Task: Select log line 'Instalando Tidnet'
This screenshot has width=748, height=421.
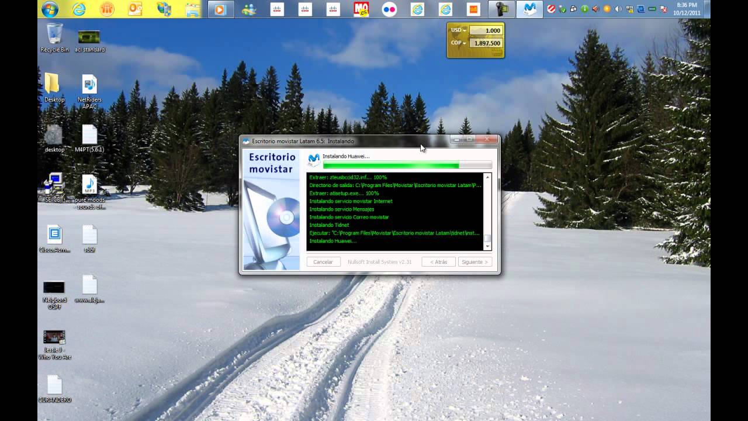Action: click(x=329, y=225)
